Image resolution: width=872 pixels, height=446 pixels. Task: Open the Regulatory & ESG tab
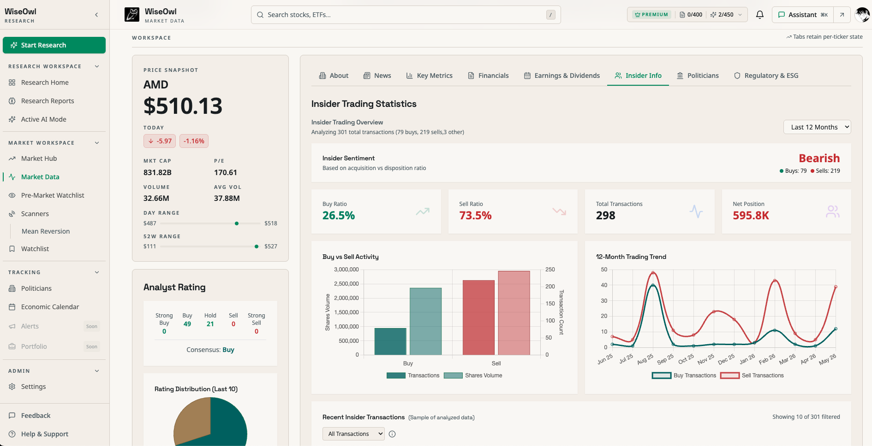coord(766,76)
